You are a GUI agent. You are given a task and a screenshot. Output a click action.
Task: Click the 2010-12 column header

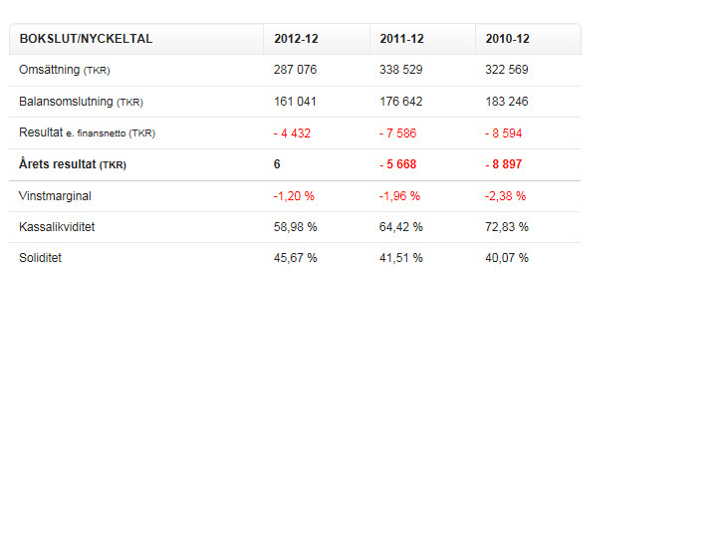[x=507, y=39]
